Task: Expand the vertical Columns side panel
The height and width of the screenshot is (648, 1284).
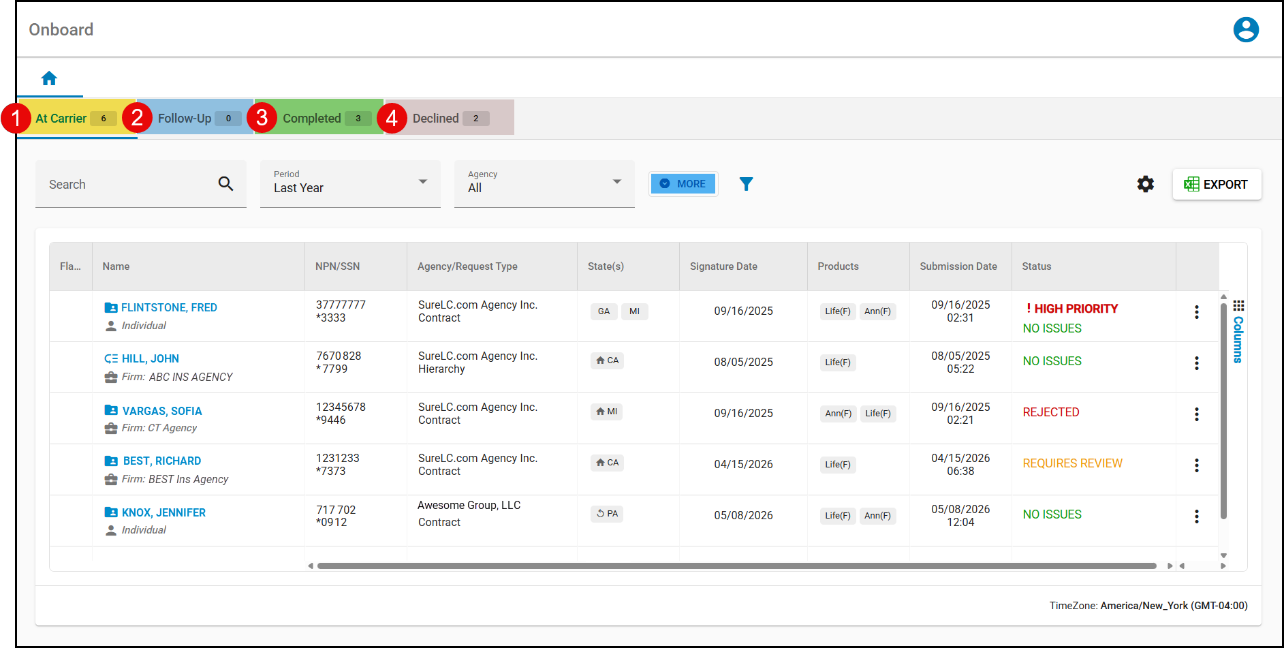Action: (x=1238, y=339)
